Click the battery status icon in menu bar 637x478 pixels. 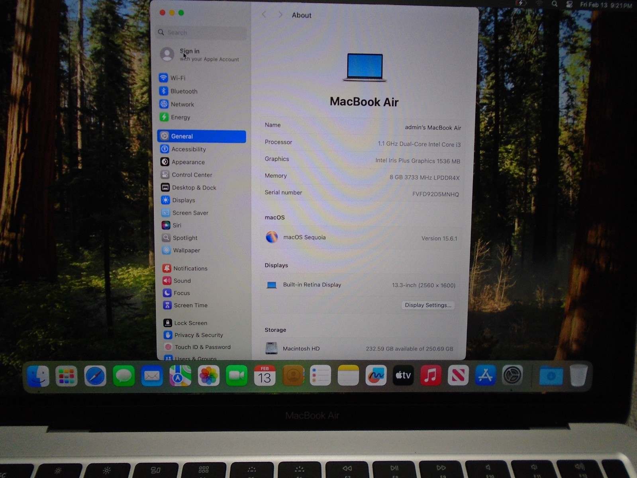click(521, 4)
